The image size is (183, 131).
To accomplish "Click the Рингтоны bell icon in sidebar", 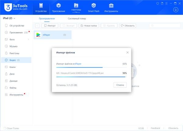I will (x=6, y=53).
